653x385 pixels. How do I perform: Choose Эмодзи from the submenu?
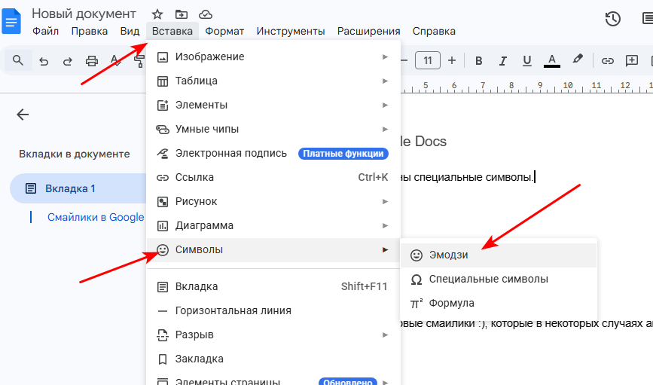click(x=499, y=255)
